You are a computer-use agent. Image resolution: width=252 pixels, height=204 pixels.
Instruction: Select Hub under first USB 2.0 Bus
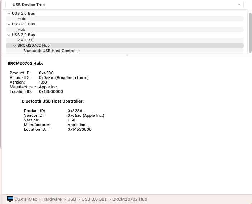(x=125, y=19)
